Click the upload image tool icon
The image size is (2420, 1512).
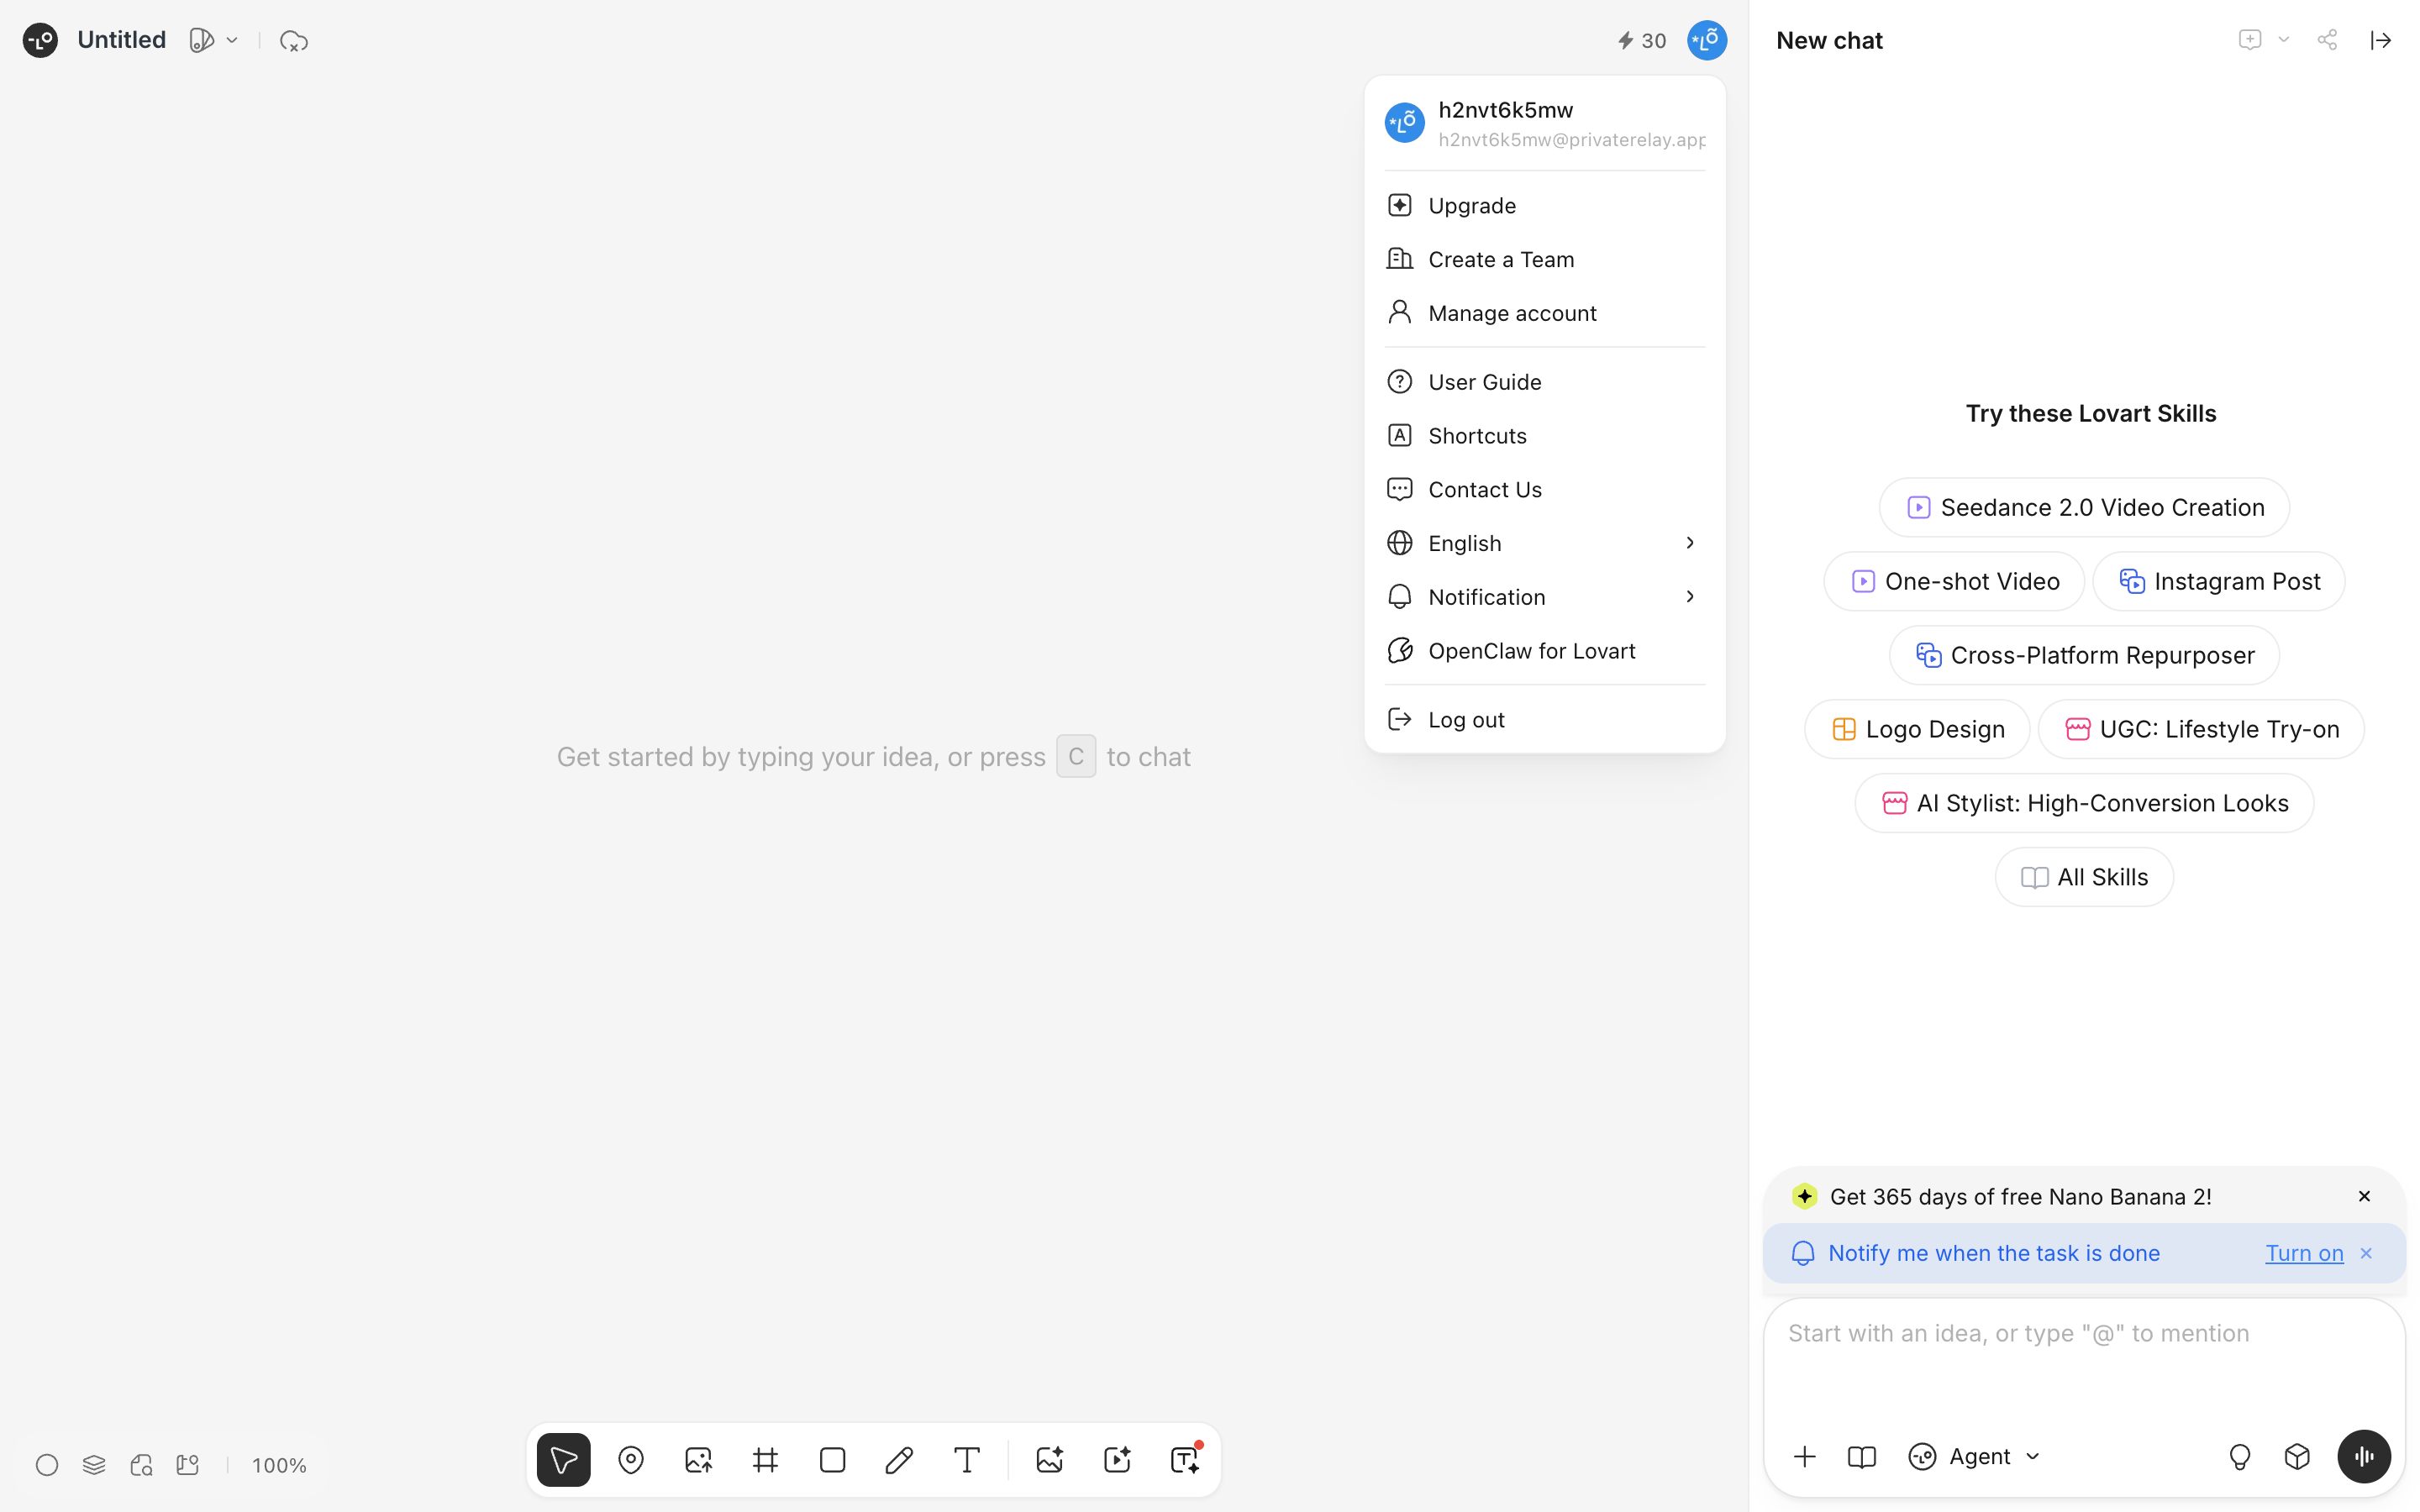click(x=698, y=1460)
